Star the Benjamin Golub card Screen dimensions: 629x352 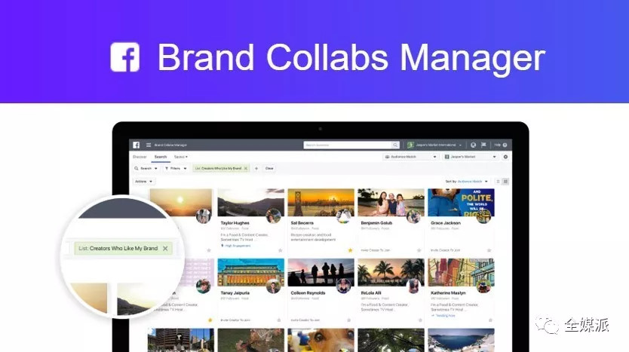[419, 250]
